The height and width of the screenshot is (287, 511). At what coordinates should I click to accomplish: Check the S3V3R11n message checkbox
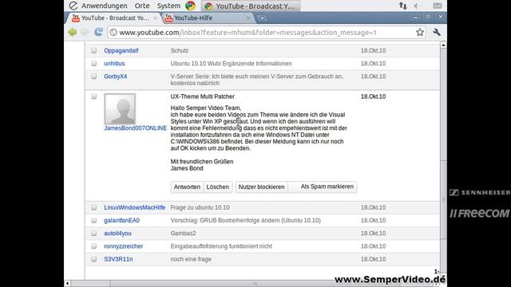[94, 259]
